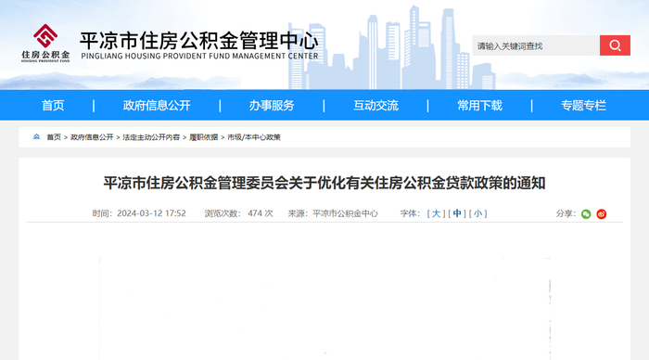This screenshot has width=649, height=360.
Task: Click the 首页 breadcrumb link
Action: click(x=54, y=137)
